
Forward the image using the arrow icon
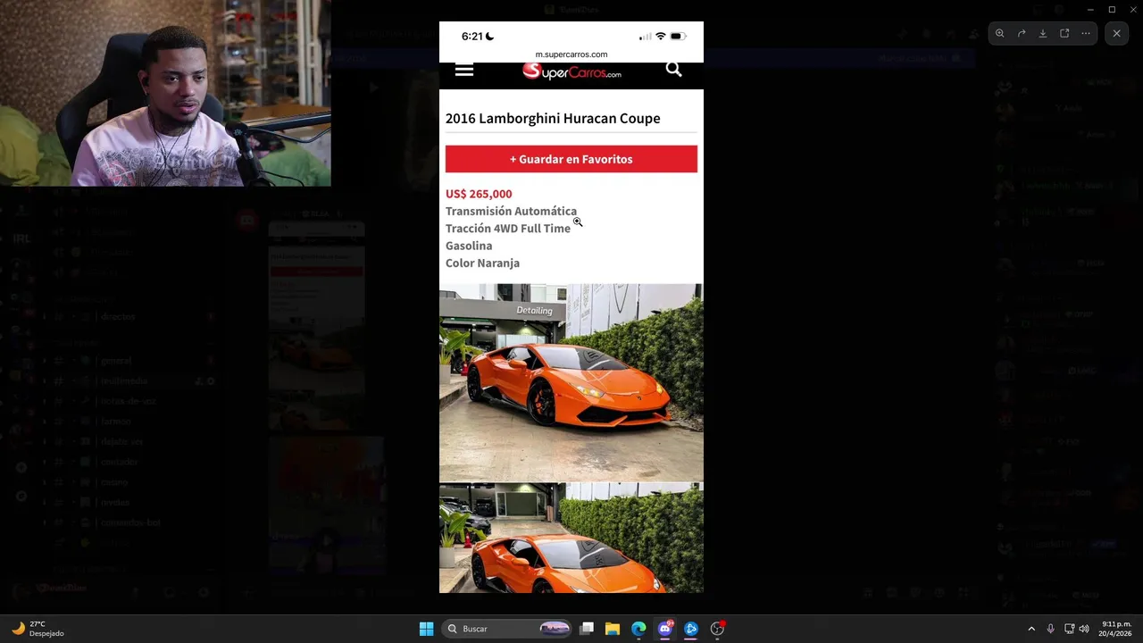tap(1022, 33)
